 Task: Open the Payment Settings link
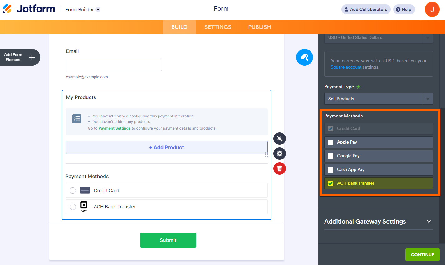point(115,128)
